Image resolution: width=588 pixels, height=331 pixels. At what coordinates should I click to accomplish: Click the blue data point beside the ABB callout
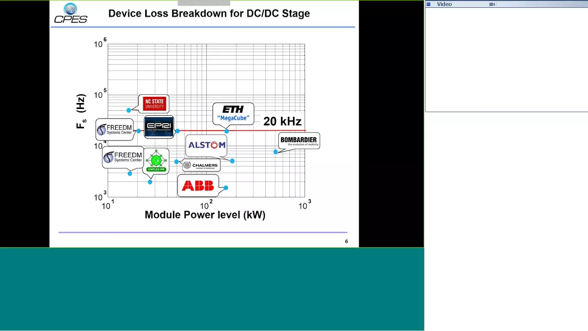click(226, 188)
